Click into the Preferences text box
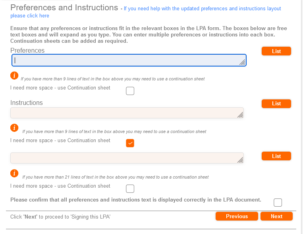Screen dimensions: 303x234 [127, 60]
